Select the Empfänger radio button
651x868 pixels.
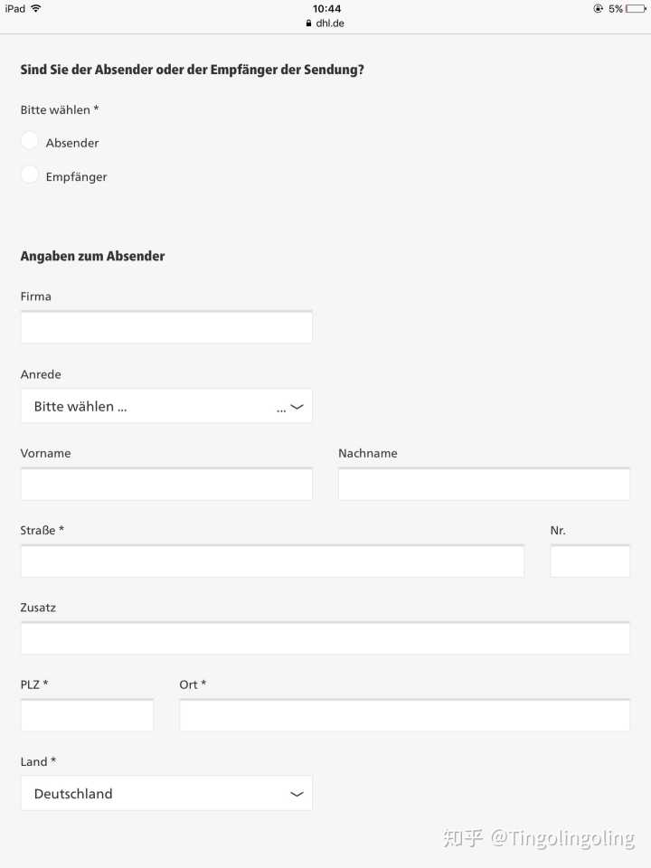click(x=30, y=175)
